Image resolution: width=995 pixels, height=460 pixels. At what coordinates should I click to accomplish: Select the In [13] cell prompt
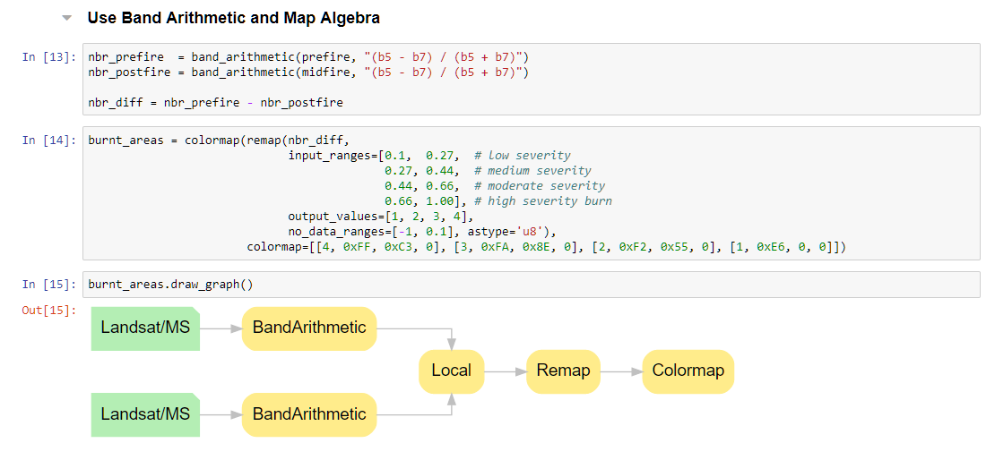click(x=48, y=57)
